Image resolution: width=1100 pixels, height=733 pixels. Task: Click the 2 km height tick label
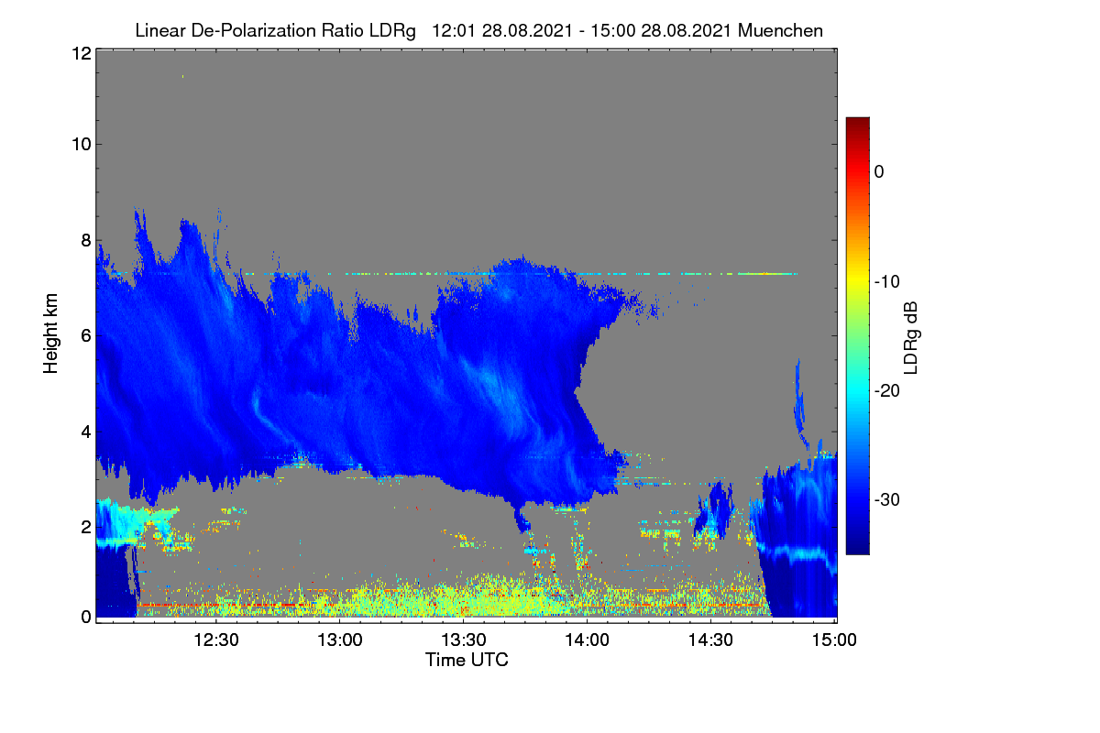coord(86,527)
